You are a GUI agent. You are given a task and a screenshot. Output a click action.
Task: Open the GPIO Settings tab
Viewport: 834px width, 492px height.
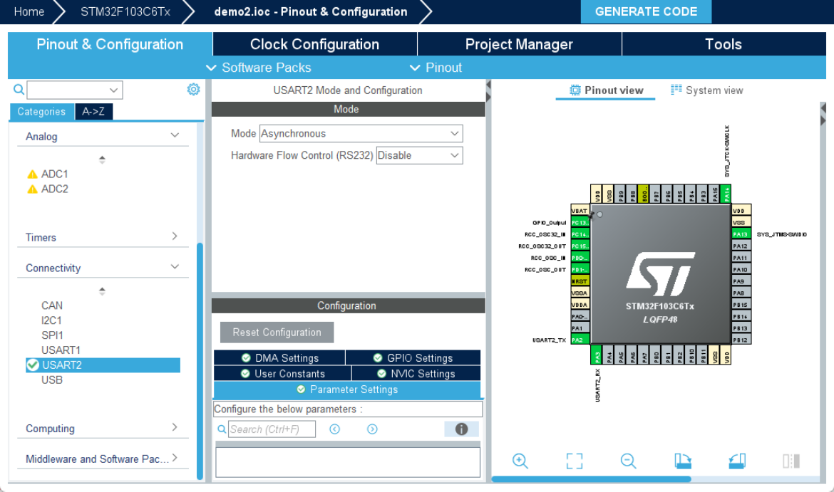point(413,357)
